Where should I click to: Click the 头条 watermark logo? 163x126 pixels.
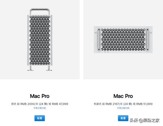[x=133, y=120]
